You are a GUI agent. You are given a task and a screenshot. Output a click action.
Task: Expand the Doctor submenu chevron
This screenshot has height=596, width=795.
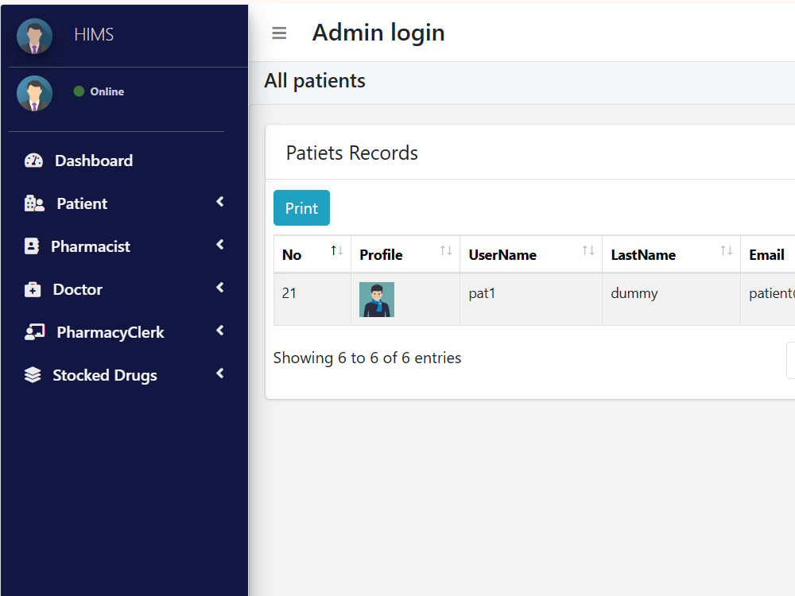[x=220, y=288]
